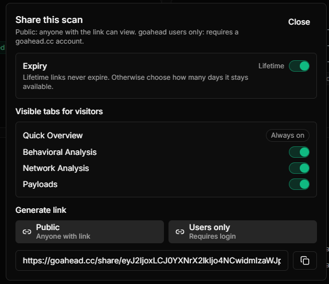
Task: Disable the Behavioral Analysis tab toggle
Action: (x=299, y=152)
